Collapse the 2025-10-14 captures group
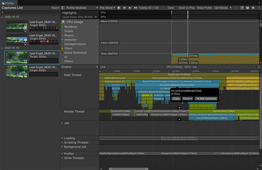Viewport: 262px width, 170px height. (2, 48)
